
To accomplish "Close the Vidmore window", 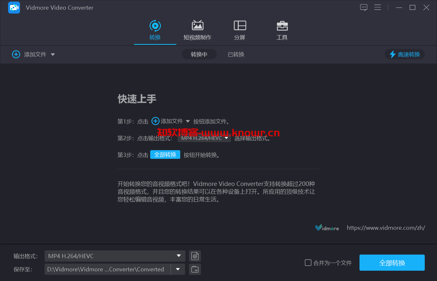I will coord(426,7).
